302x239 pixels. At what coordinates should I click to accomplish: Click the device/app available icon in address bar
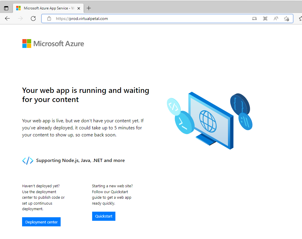[x=254, y=19]
